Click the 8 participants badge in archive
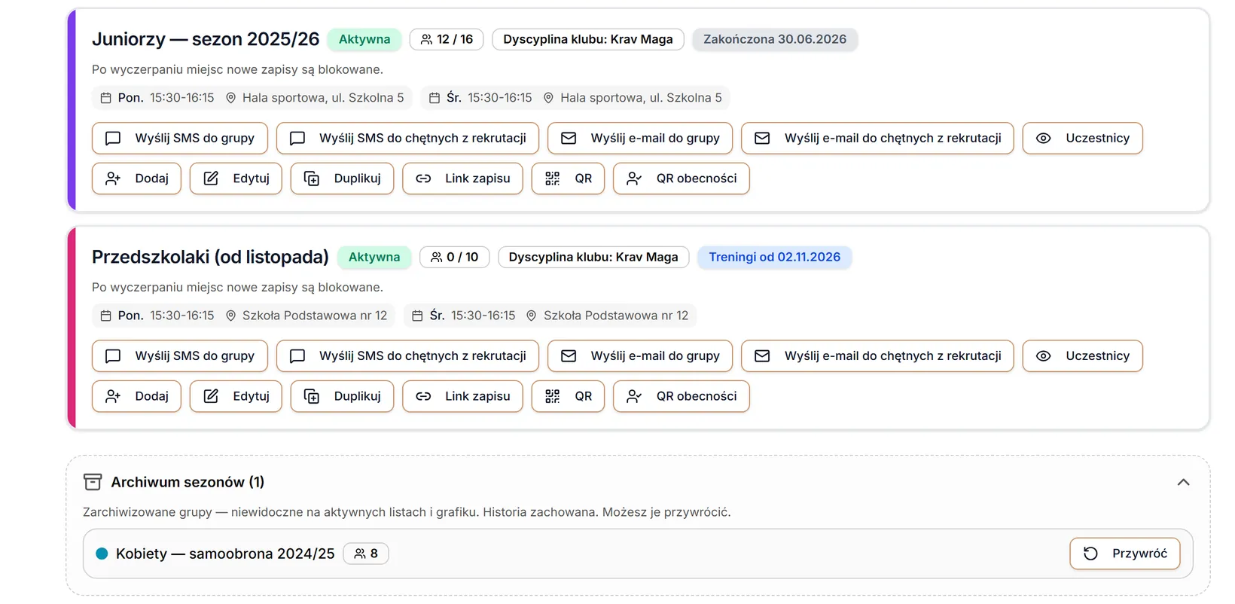The width and height of the screenshot is (1235, 604). pos(366,554)
